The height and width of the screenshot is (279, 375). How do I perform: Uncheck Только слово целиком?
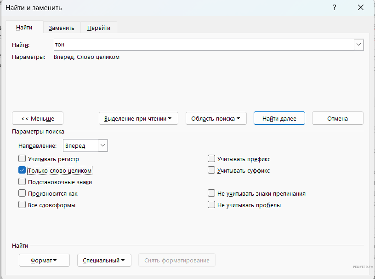(x=22, y=170)
